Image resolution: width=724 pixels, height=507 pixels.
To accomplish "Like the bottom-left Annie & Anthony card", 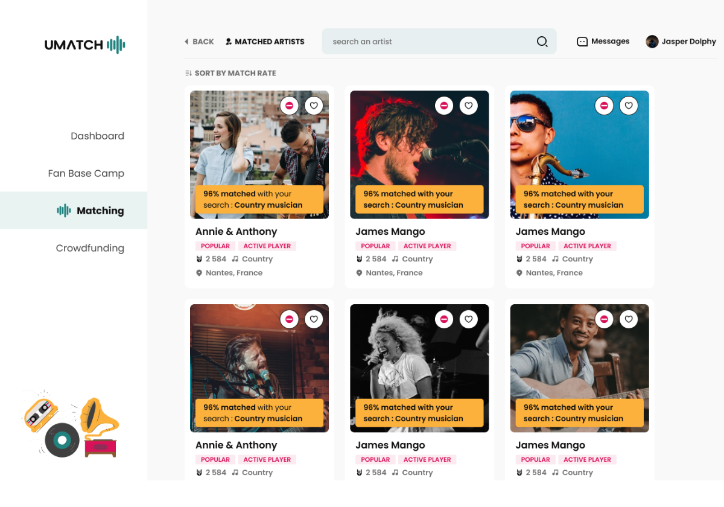I will (x=314, y=319).
